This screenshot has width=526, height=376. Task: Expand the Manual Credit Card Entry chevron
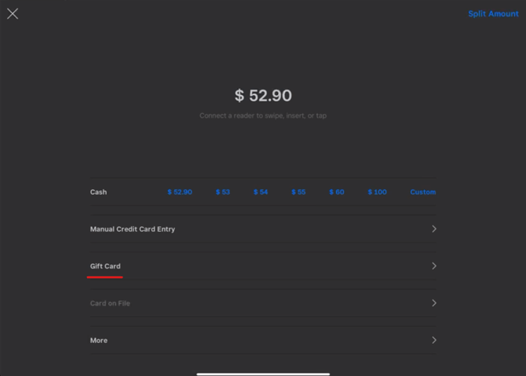(x=434, y=229)
